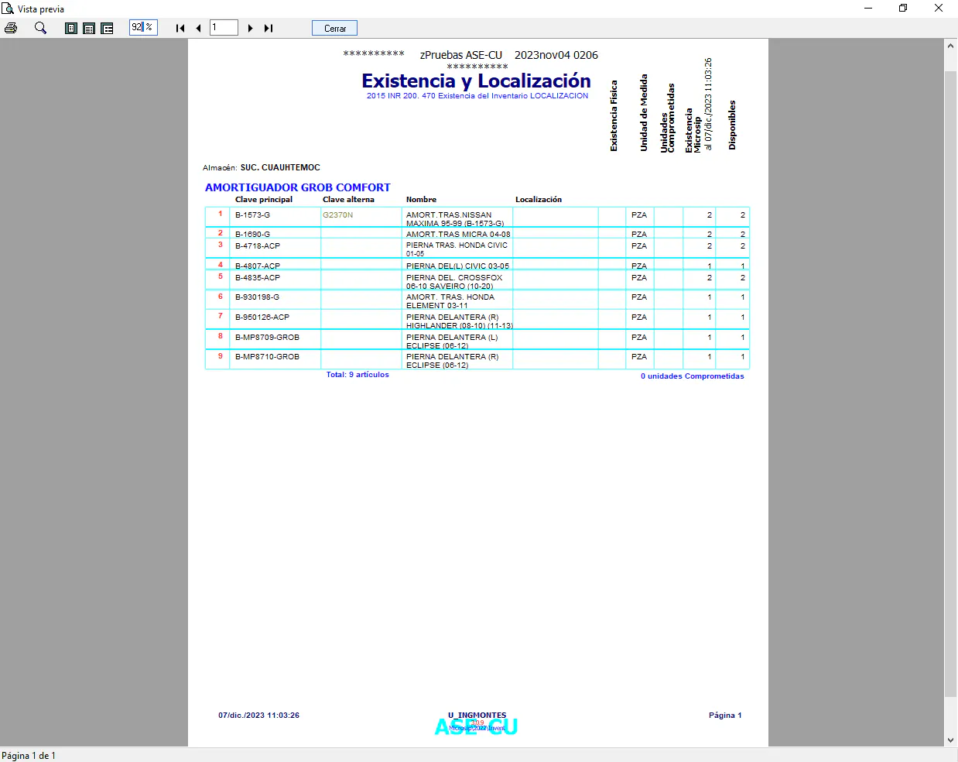The image size is (958, 762).
Task: Go to first page arrow
Action: point(180,28)
